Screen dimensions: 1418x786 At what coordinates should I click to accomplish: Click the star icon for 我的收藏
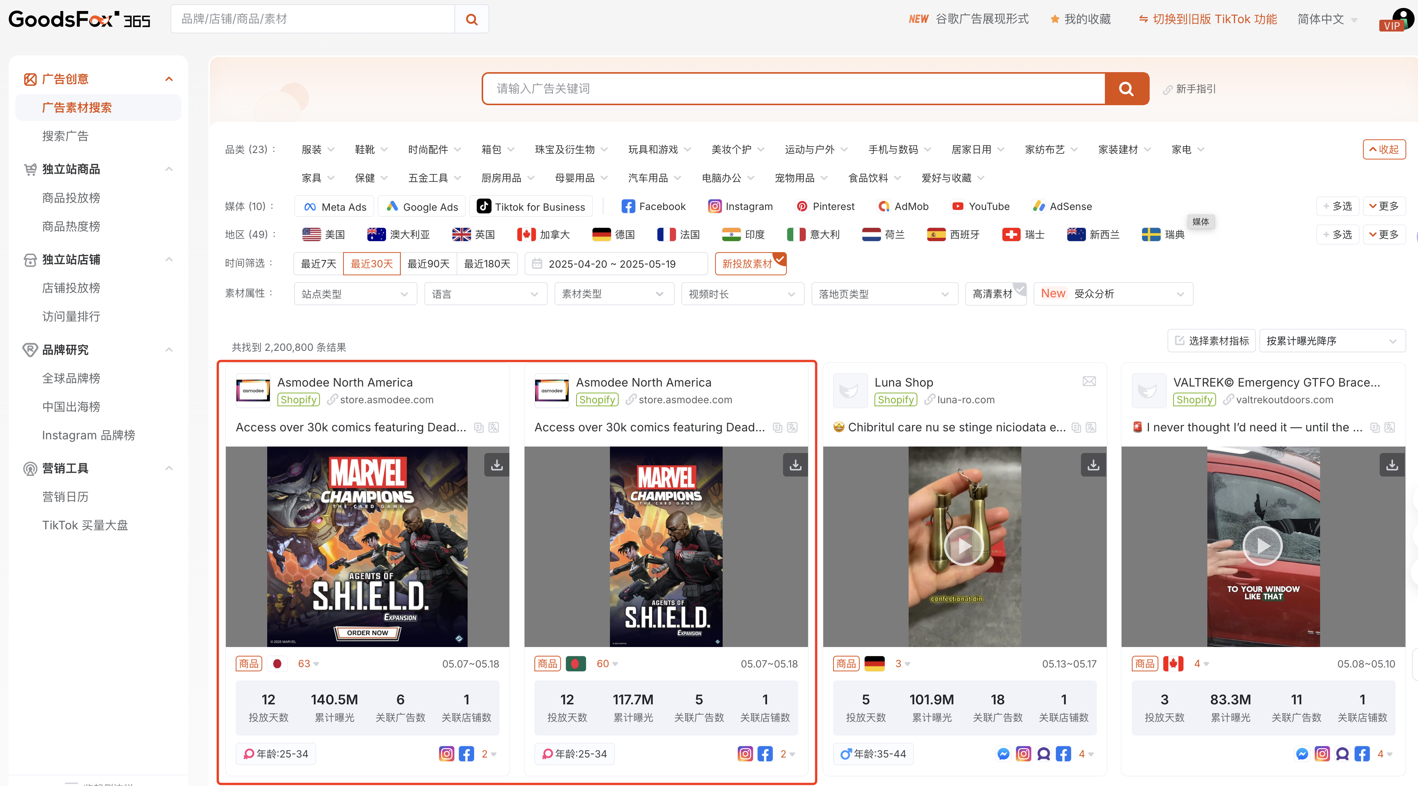(x=1055, y=19)
